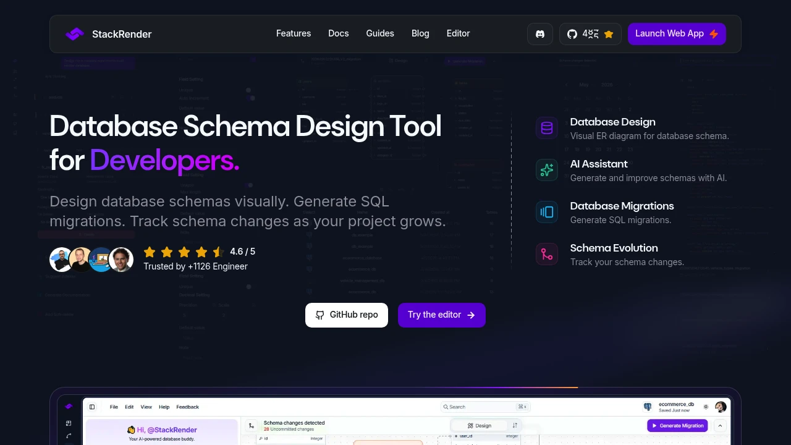Image resolution: width=791 pixels, height=445 pixels.
Task: Collapse the panel with chevron-up button
Action: pyautogui.click(x=720, y=425)
